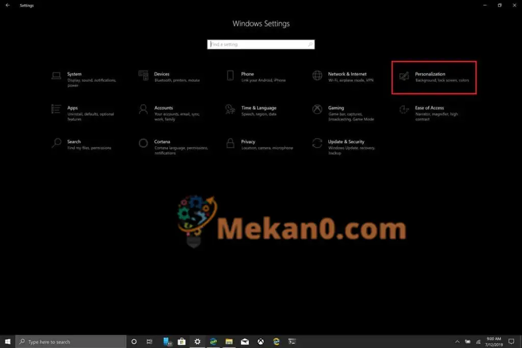Launch the Xbox app from the taskbar
The width and height of the screenshot is (522, 348).
[260, 342]
